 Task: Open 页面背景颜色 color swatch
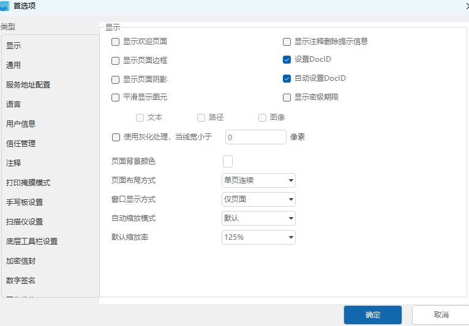(x=228, y=161)
